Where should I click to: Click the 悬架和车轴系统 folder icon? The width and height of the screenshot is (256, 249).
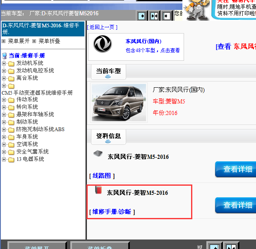11,115
